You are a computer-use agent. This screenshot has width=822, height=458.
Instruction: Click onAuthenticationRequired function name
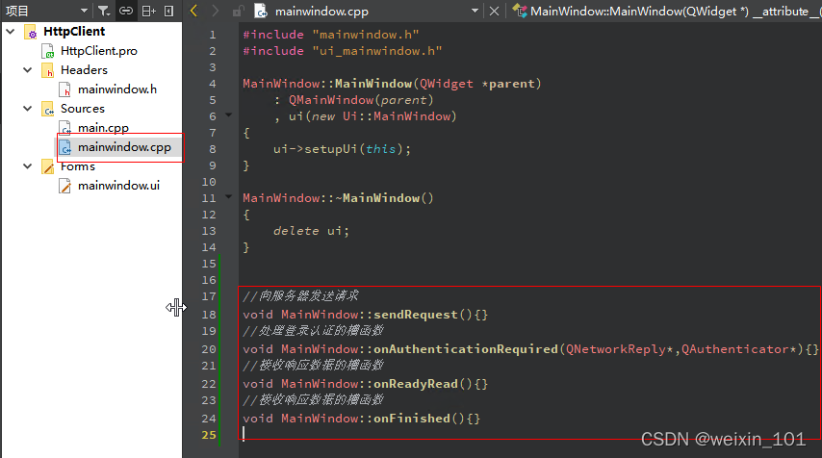(x=466, y=349)
